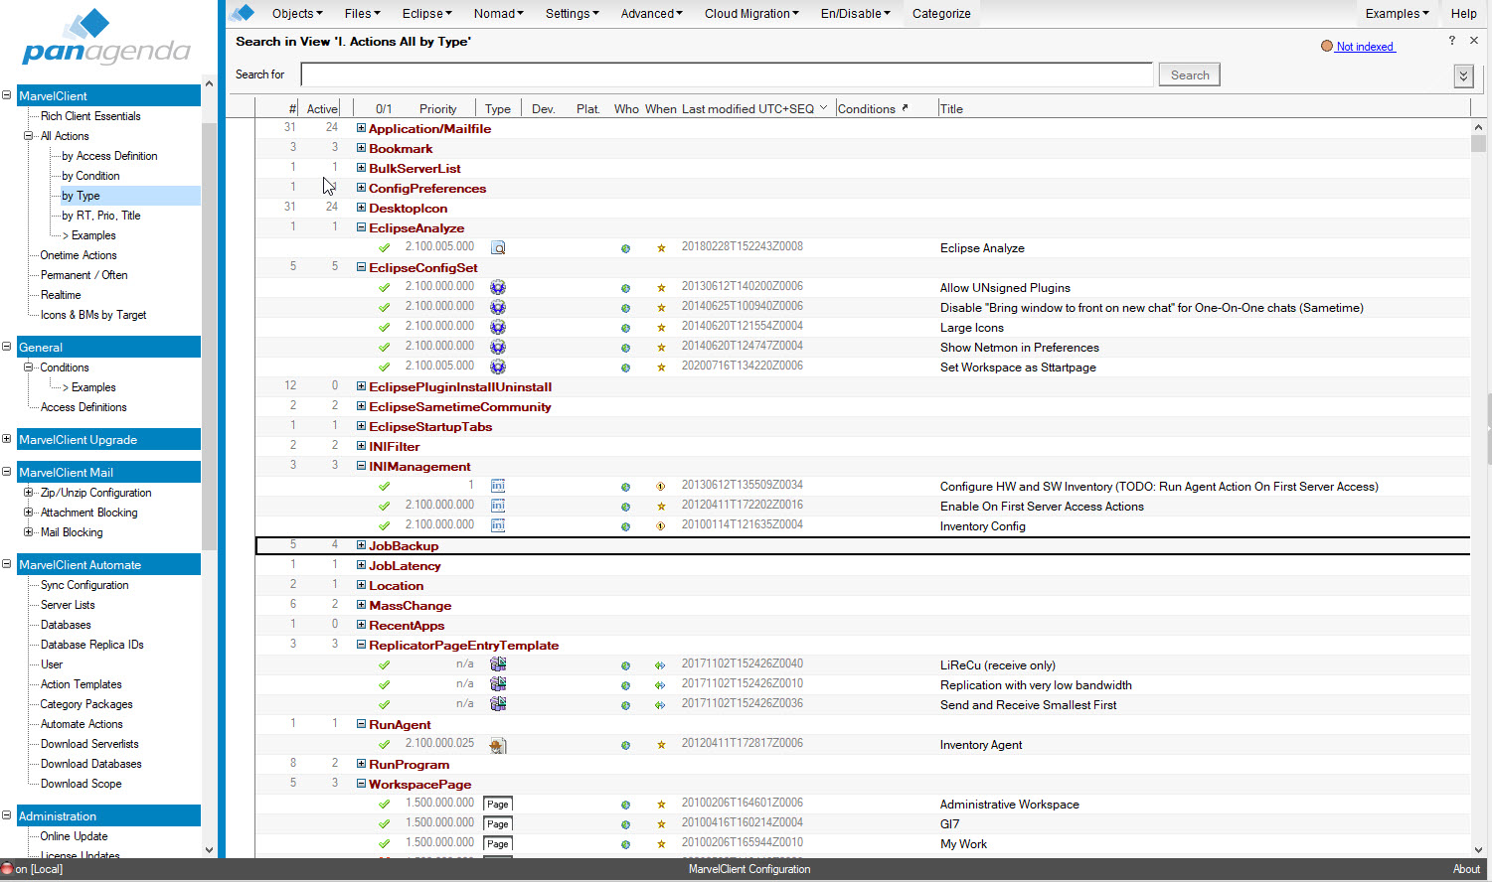Toggle green checkmark for Eclipse Analyze
This screenshot has height=882, width=1492.
coord(384,247)
